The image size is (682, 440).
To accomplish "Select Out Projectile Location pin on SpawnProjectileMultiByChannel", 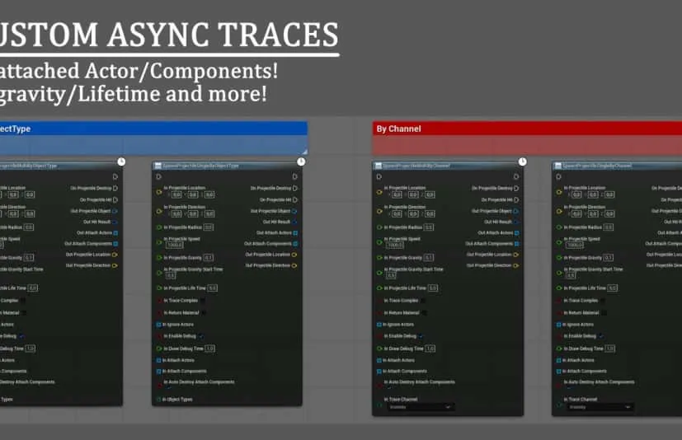I will (x=516, y=255).
